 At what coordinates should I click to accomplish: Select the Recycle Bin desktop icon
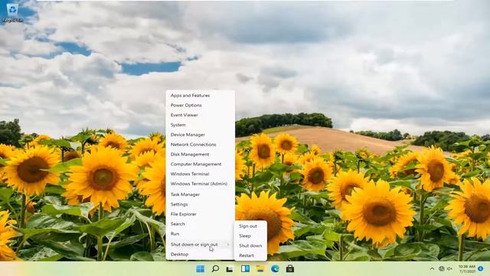click(x=12, y=13)
